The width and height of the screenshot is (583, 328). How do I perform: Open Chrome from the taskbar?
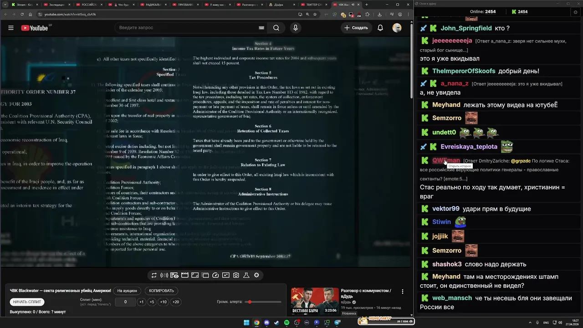pos(257,323)
